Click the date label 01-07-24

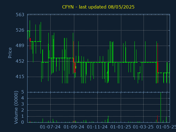pyautogui.click(x=50, y=127)
